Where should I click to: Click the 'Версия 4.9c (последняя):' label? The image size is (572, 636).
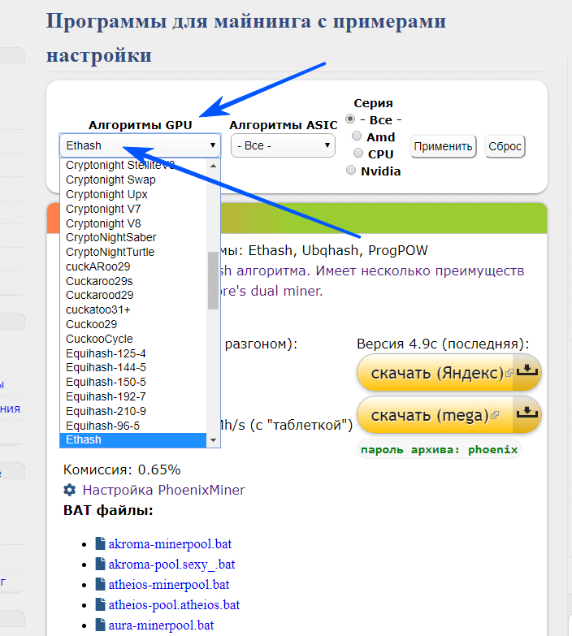point(443,344)
